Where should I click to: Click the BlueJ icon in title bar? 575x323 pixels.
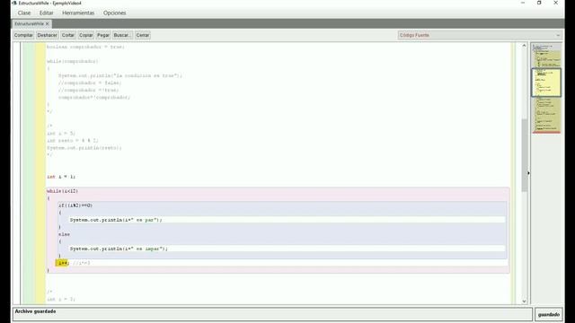(x=14, y=3)
